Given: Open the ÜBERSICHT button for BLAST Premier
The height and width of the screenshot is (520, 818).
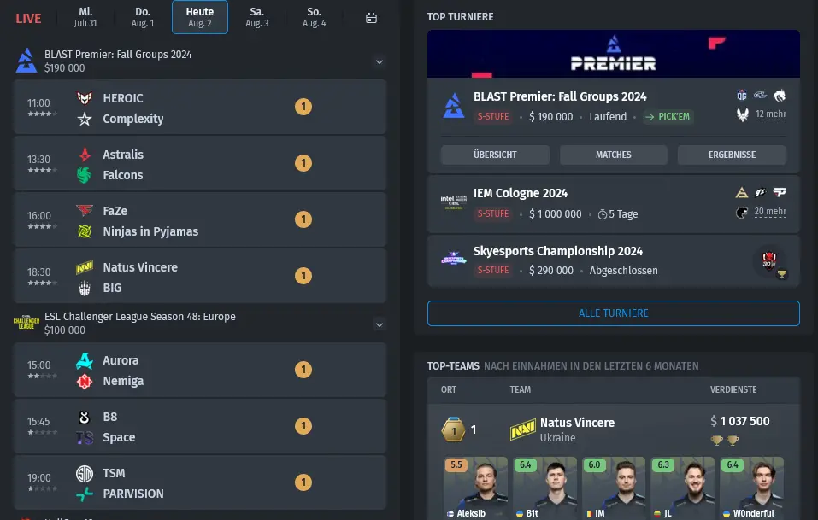Looking at the screenshot, I should click(495, 155).
